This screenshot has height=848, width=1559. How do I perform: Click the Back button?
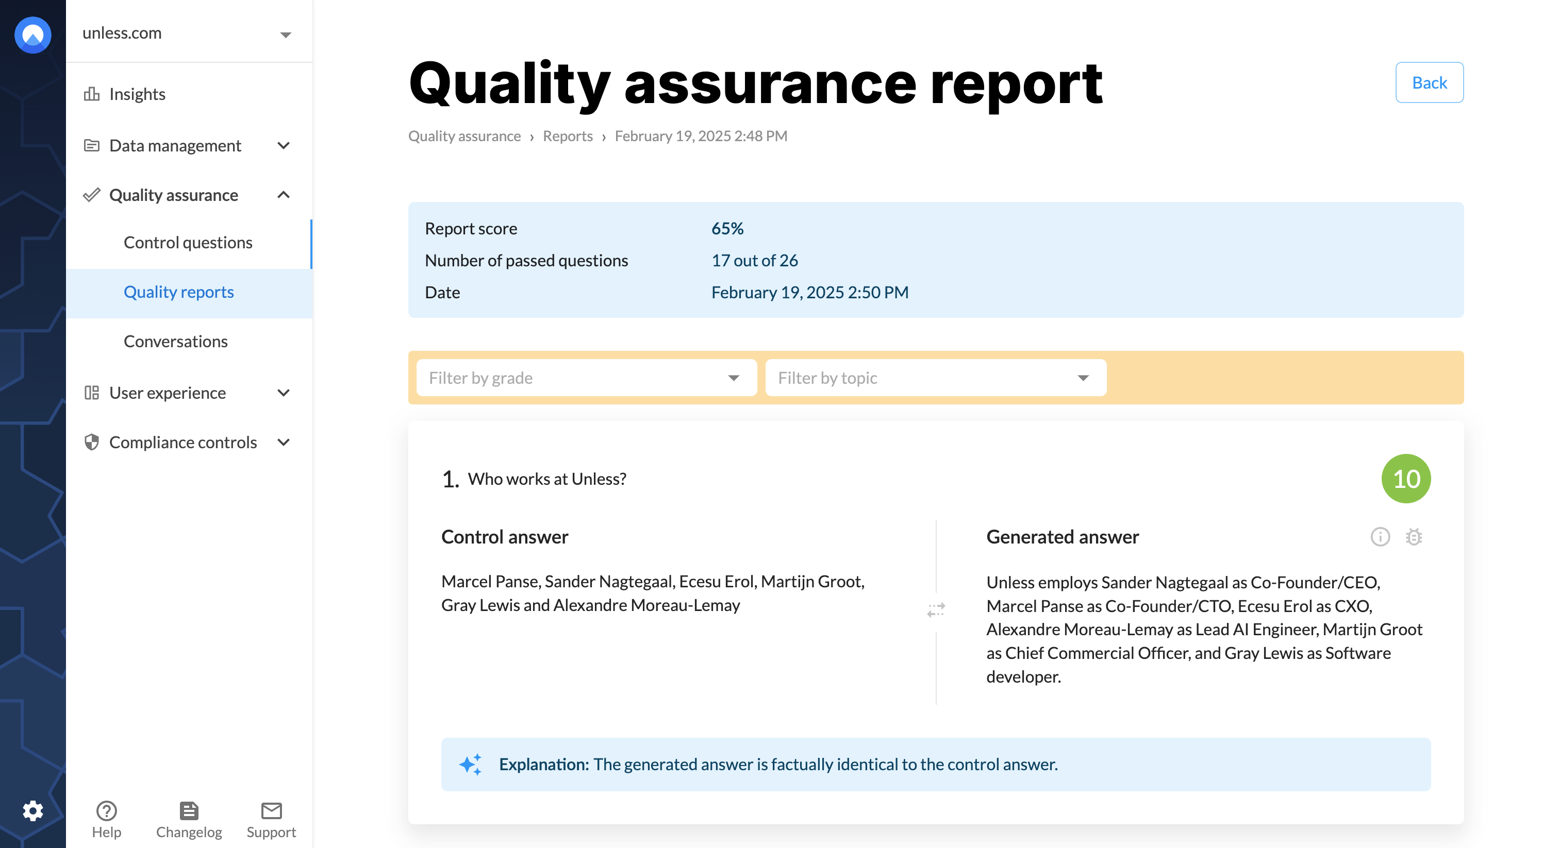(1429, 82)
